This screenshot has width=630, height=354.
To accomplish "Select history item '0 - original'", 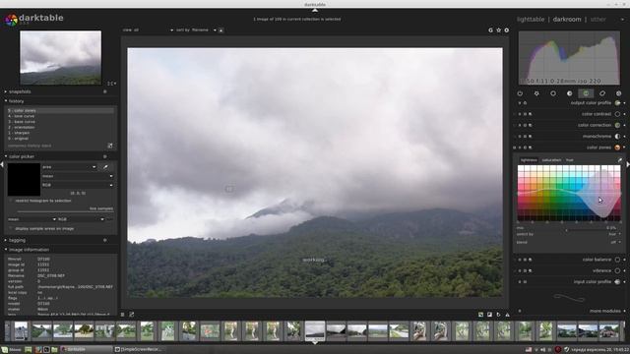I will pos(60,139).
